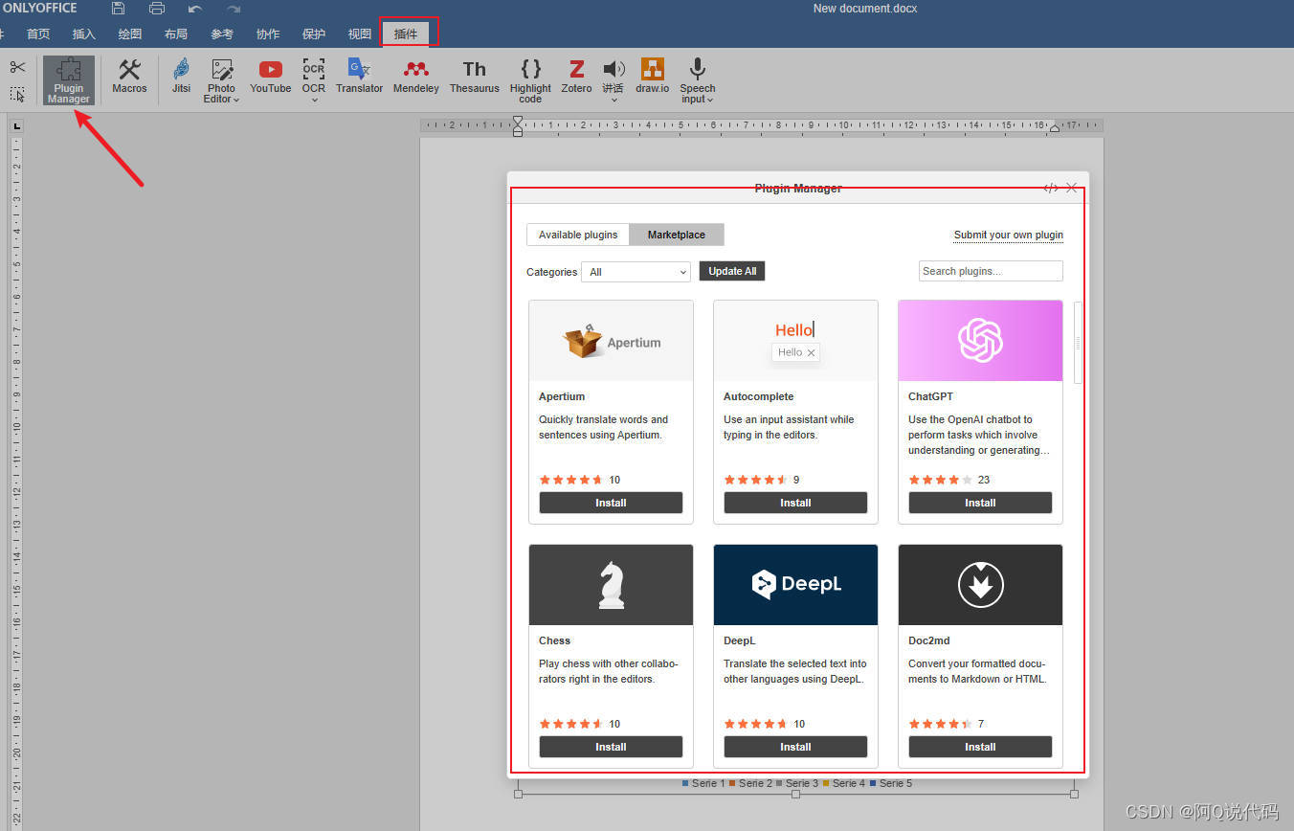Viewport: 1294px width, 831px height.
Task: Click the Plugin Manager list scrollbar
Action: pos(1078,343)
